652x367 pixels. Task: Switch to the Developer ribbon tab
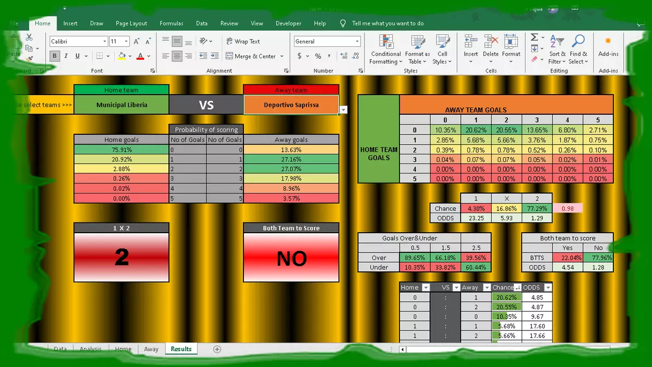click(289, 23)
